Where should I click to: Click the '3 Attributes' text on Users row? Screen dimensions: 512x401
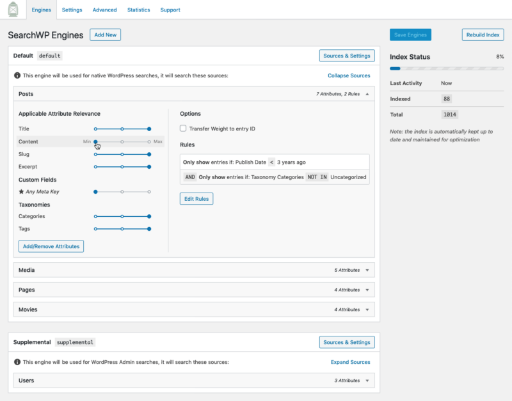click(x=347, y=381)
